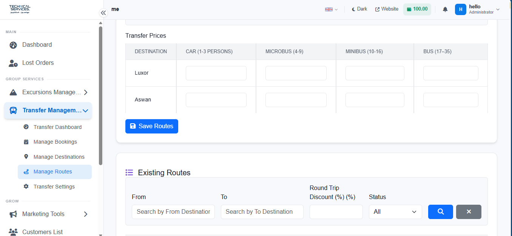Click the Aswan Microbus price field
Image resolution: width=512 pixels, height=236 pixels.
[296, 100]
